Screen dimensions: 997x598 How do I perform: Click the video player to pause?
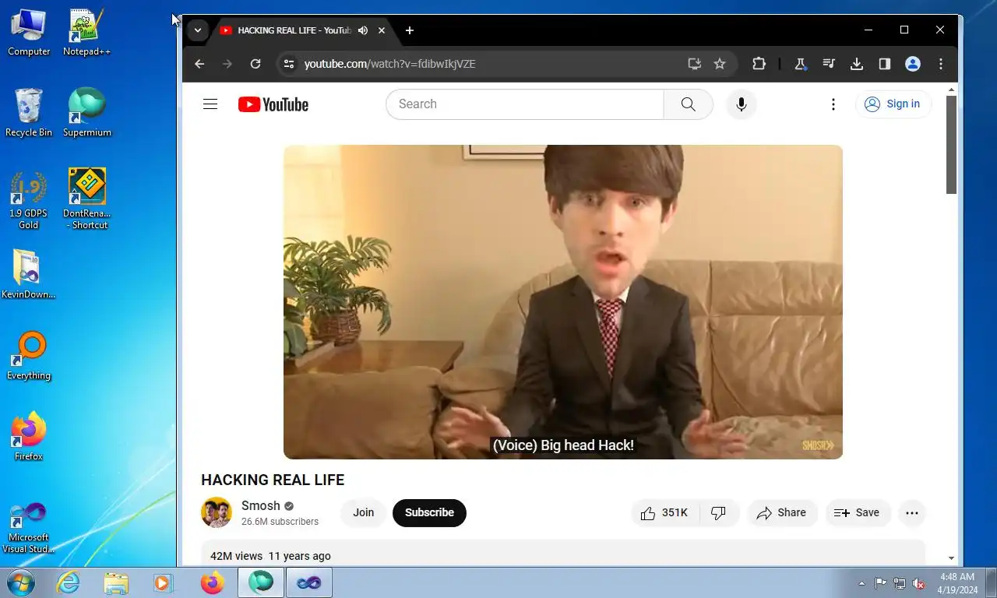(563, 302)
